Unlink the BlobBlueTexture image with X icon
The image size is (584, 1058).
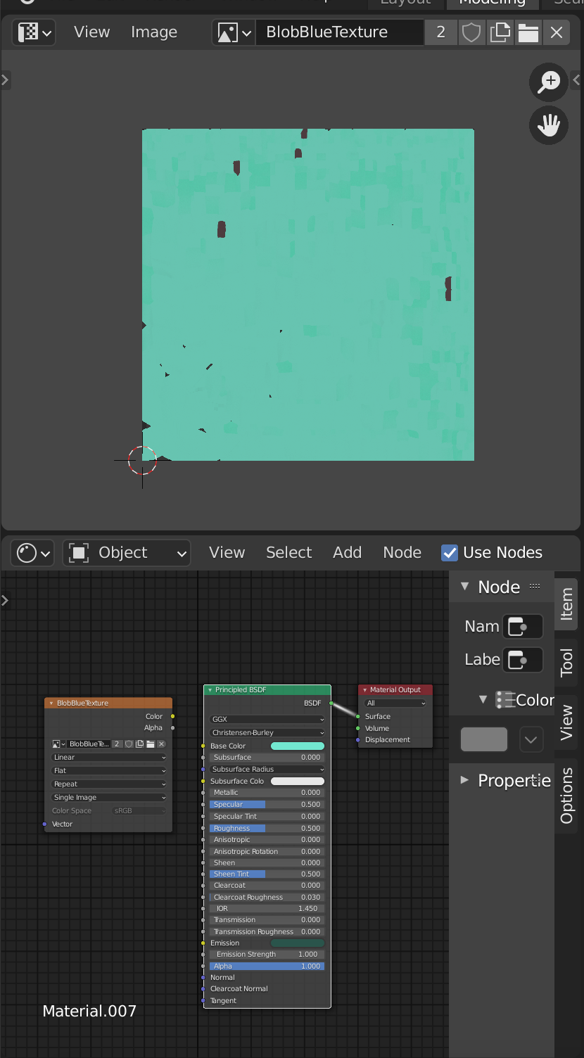click(557, 32)
